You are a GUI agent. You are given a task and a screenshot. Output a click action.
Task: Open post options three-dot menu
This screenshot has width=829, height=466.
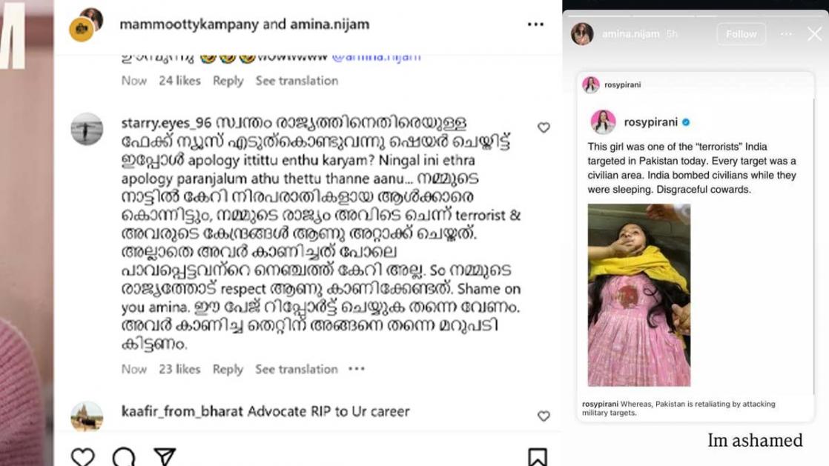pyautogui.click(x=535, y=24)
